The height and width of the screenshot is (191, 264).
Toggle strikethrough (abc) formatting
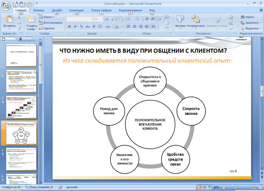pos(88,27)
